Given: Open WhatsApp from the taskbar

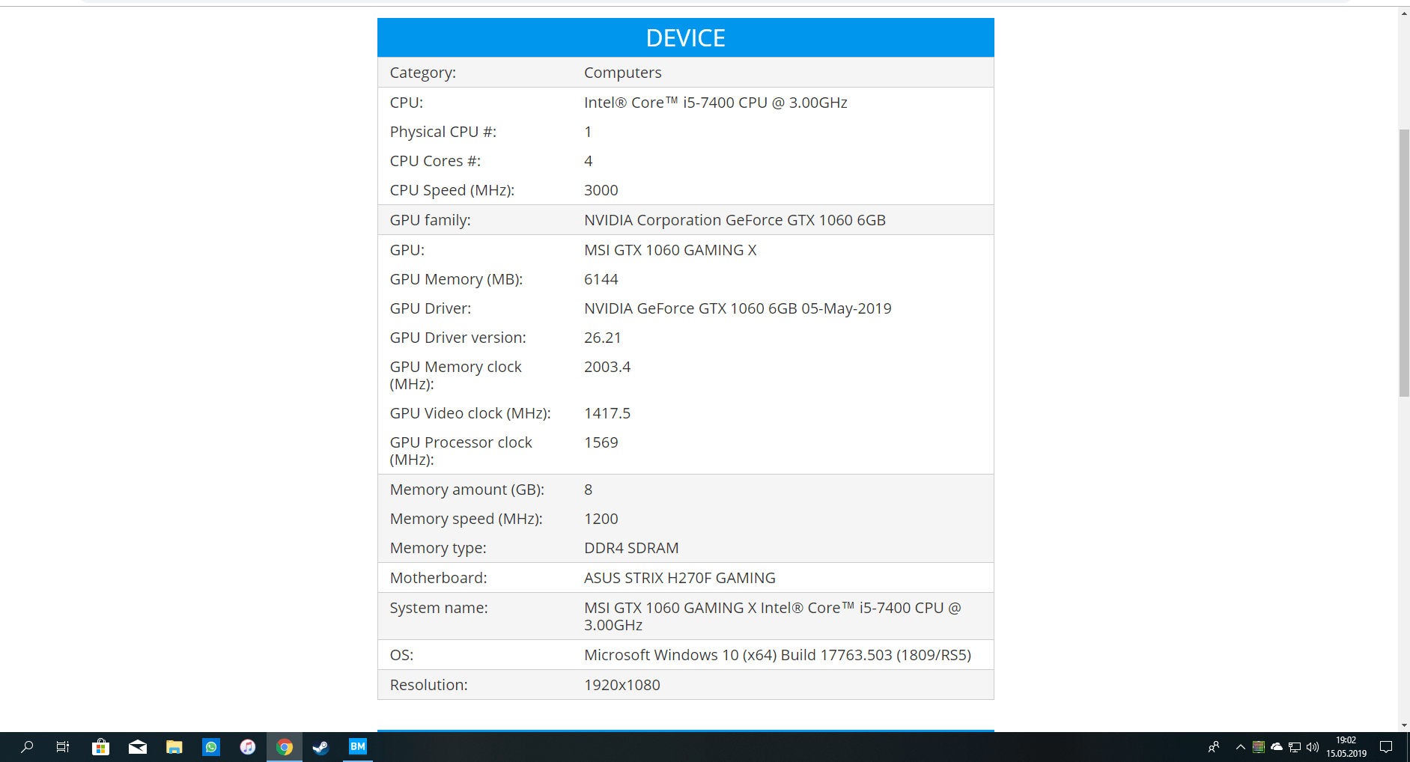Looking at the screenshot, I should tap(211, 747).
